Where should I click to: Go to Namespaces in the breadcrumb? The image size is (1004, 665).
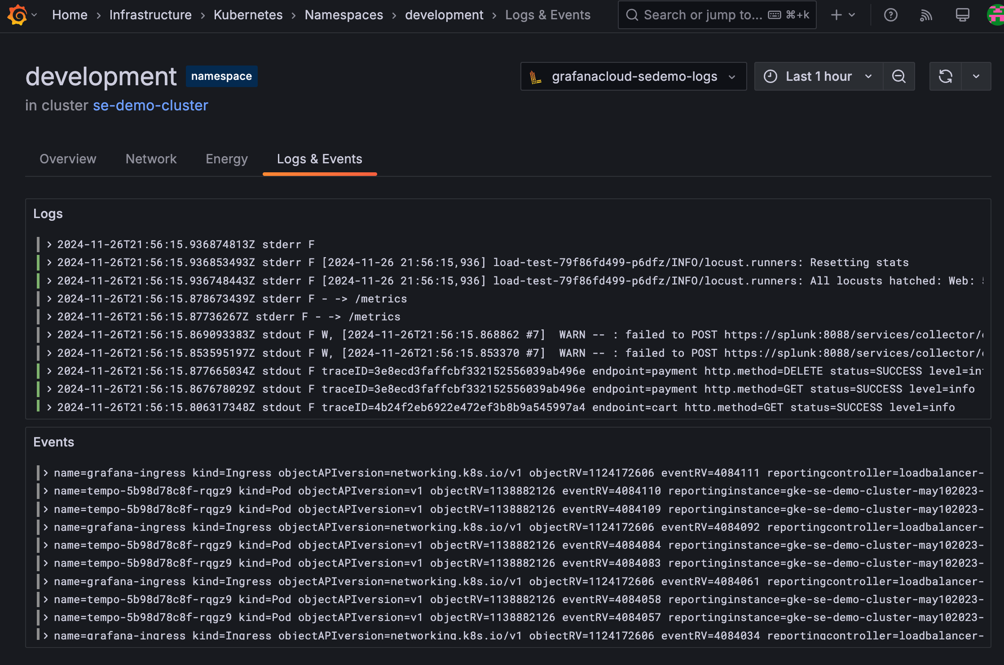tap(343, 15)
